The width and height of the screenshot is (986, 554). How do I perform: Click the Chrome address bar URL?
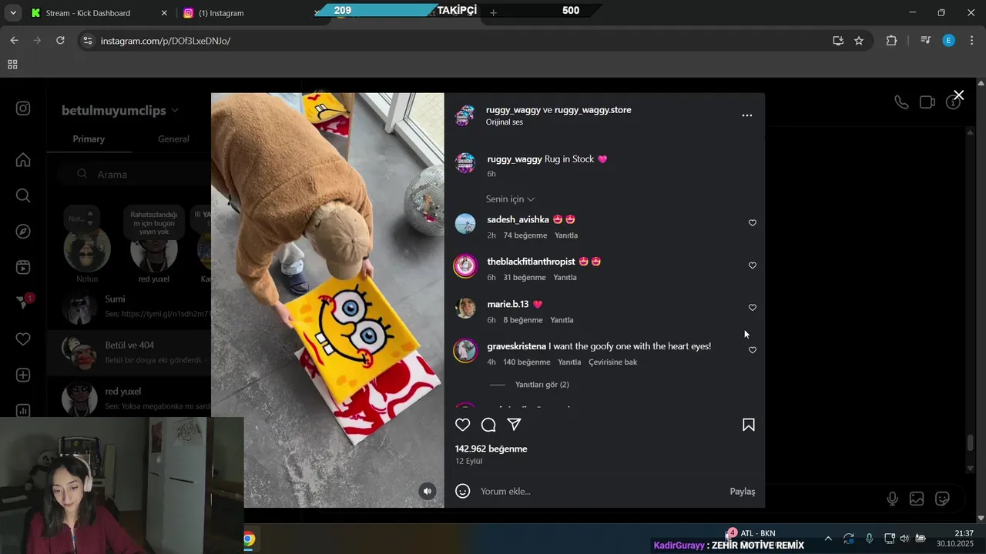(166, 41)
